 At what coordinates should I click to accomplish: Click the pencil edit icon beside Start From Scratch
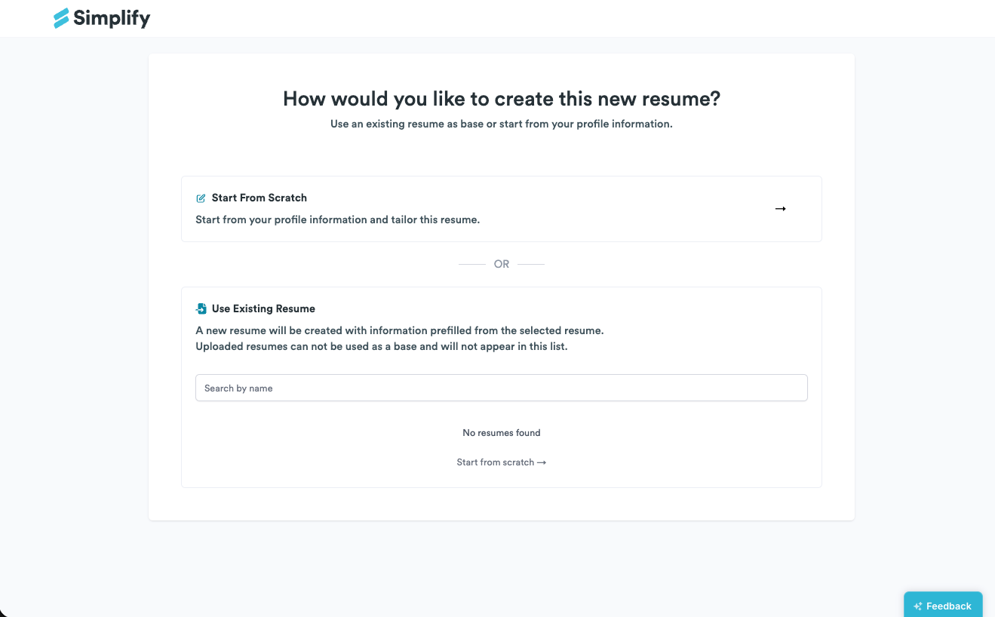coord(201,198)
